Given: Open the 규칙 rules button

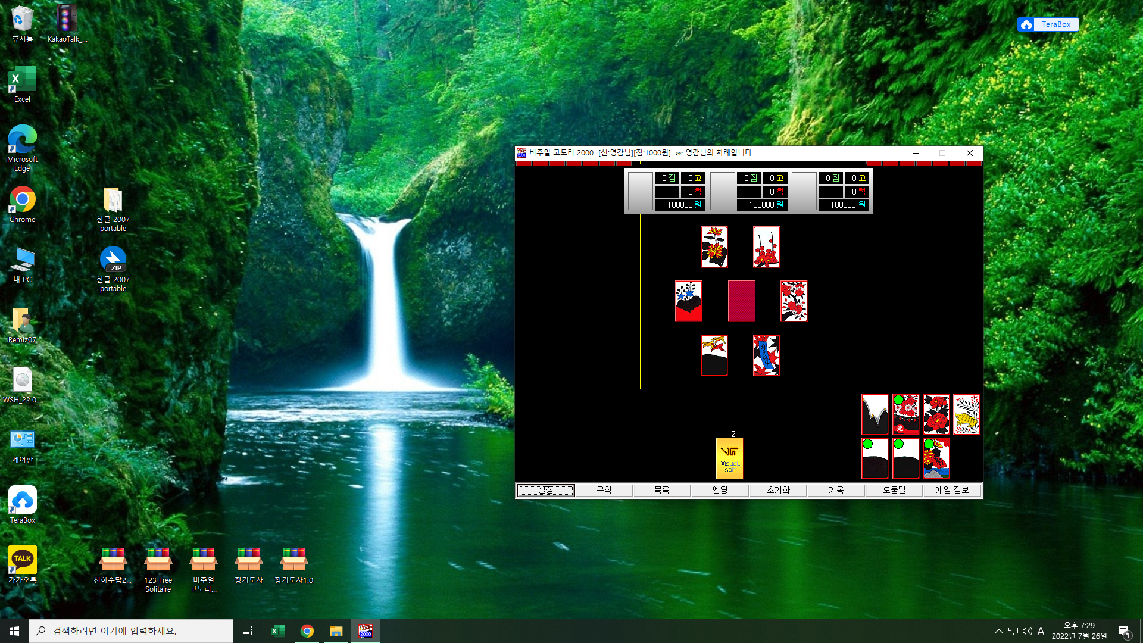Looking at the screenshot, I should click(x=604, y=490).
